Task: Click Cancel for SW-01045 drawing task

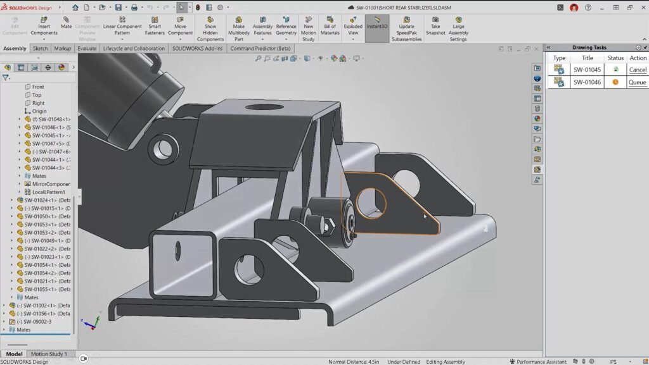Action: pyautogui.click(x=638, y=70)
